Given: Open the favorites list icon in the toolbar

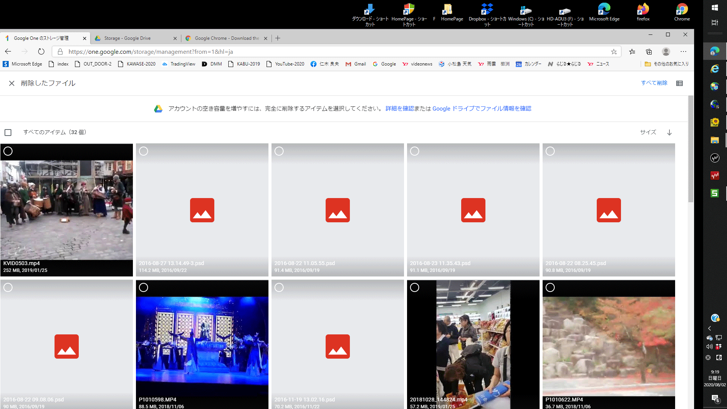Looking at the screenshot, I should (x=632, y=52).
